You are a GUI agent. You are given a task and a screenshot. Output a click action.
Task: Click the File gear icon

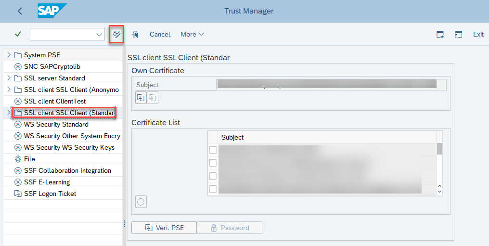(x=18, y=159)
